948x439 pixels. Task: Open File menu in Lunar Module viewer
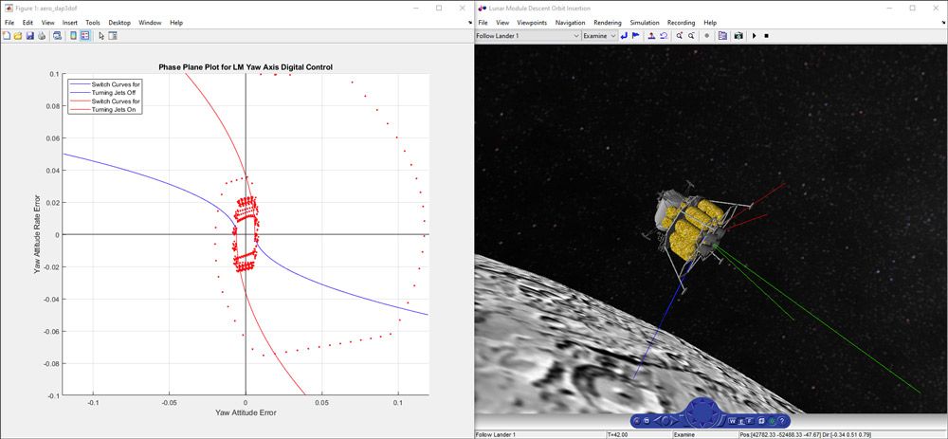[483, 23]
